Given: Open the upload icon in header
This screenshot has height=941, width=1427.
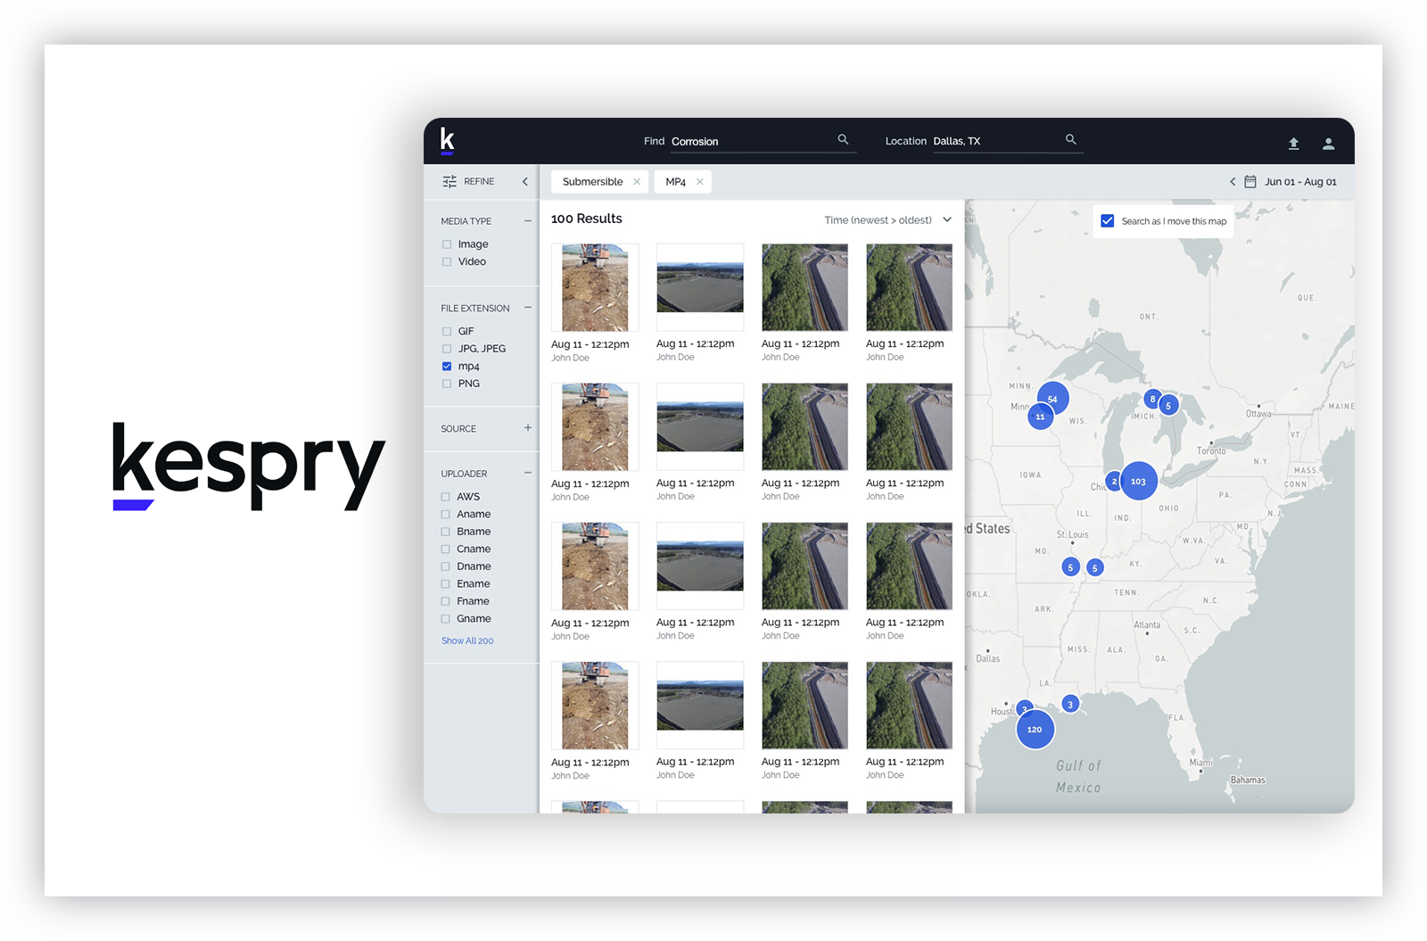Looking at the screenshot, I should (1293, 144).
